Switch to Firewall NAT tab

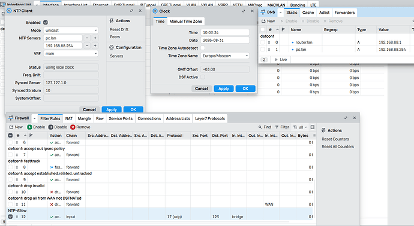click(69, 118)
